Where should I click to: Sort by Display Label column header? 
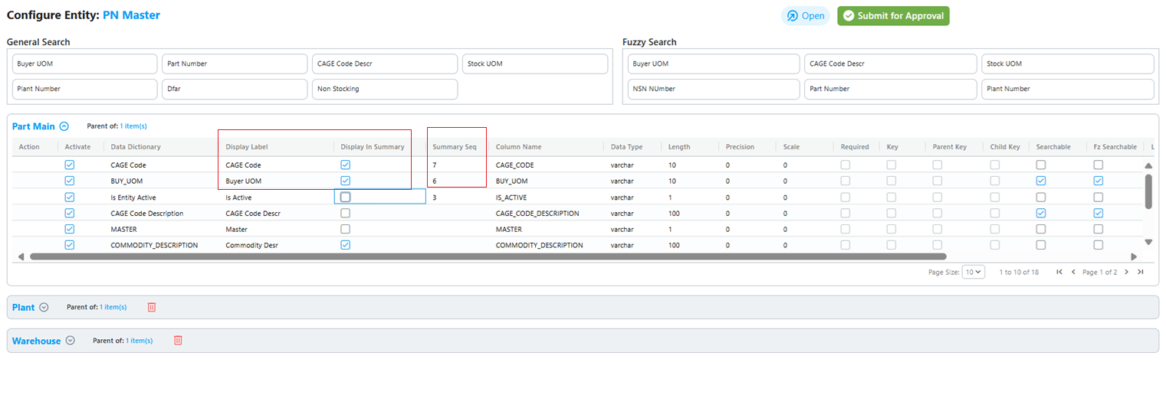tap(247, 147)
